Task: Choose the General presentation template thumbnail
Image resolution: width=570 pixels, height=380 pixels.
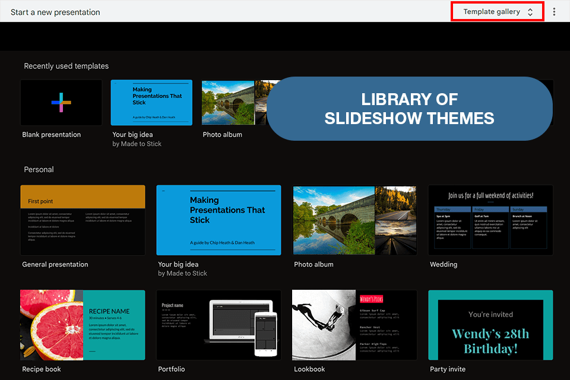Action: [83, 220]
